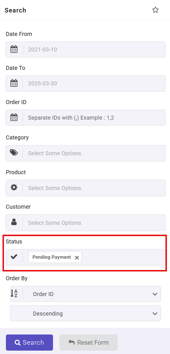The width and height of the screenshot is (170, 354).
Task: Expand the Descending sort direction dropdown
Action: click(x=85, y=313)
